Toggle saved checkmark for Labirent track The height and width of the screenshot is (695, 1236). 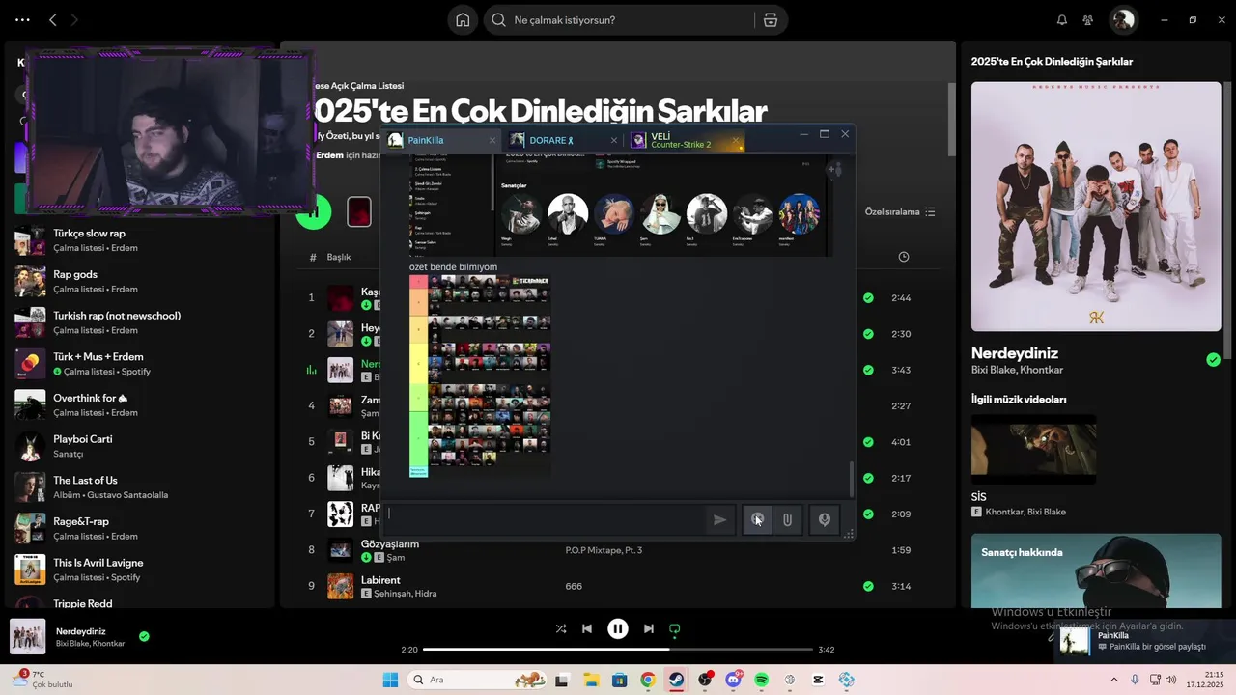click(868, 586)
